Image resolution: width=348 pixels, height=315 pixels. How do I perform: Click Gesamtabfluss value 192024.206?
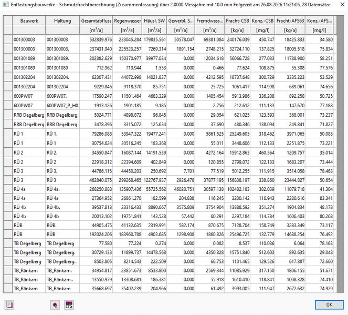coord(96,235)
